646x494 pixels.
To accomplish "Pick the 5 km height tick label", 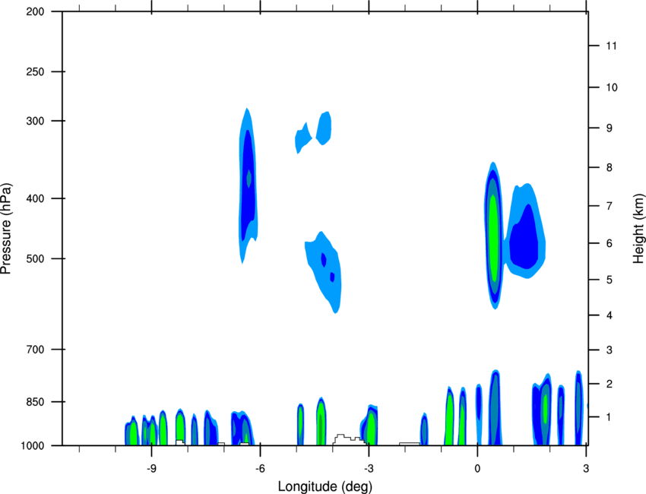I will tap(610, 280).
